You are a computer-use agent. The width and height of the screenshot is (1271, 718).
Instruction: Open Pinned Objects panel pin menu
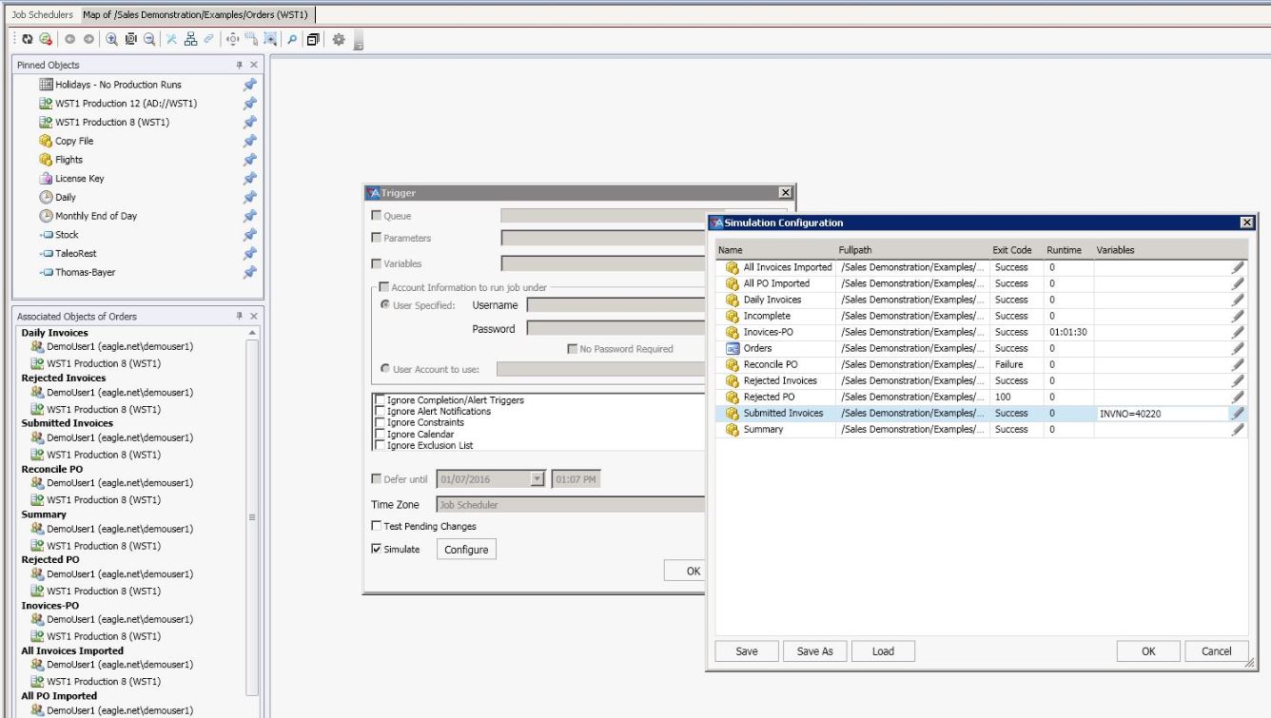[x=240, y=65]
